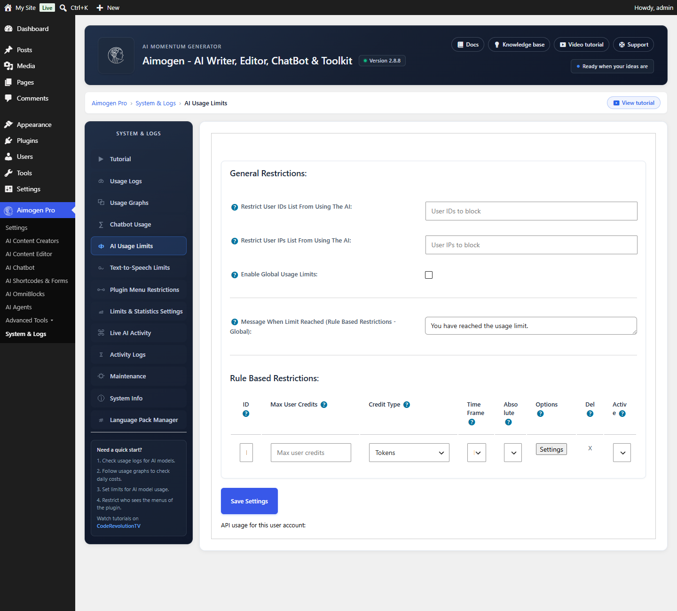677x611 pixels.
Task: Click the View tutorial button
Action: [634, 103]
